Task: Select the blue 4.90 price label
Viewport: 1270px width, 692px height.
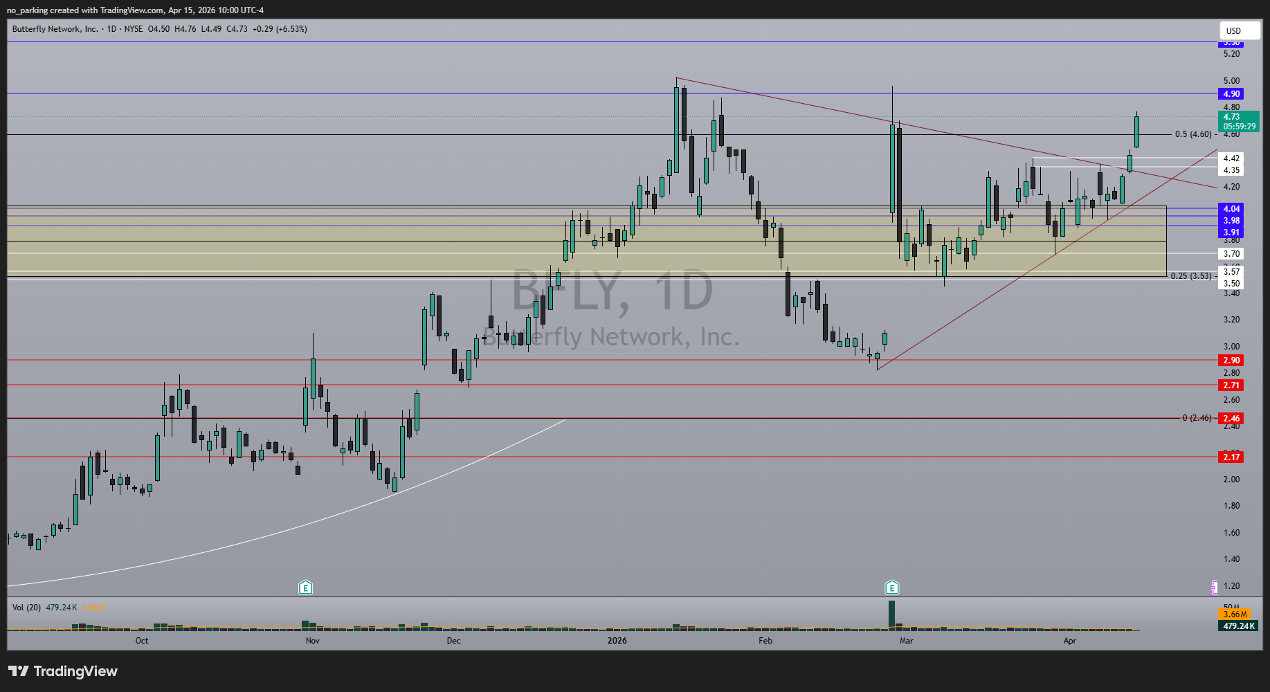Action: [1231, 94]
